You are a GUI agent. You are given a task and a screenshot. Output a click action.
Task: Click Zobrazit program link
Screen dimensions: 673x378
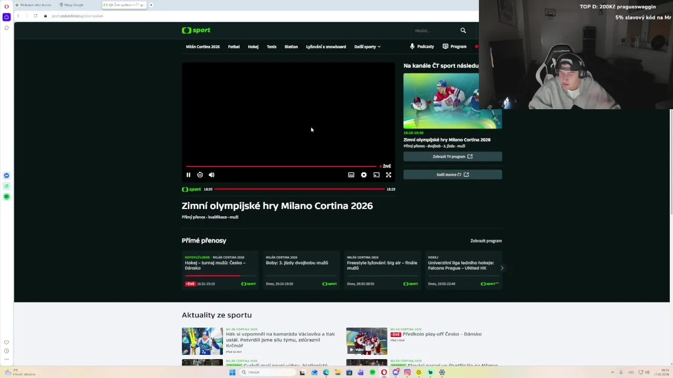486,241
